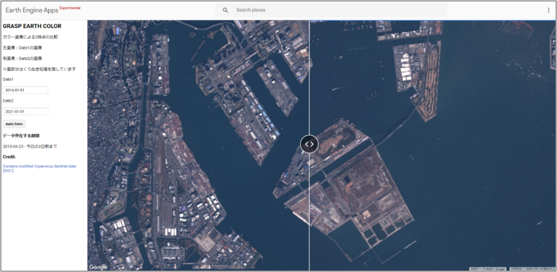Click the GRASP EARTH COLOR heading
557x272 pixels.
pyautogui.click(x=32, y=26)
